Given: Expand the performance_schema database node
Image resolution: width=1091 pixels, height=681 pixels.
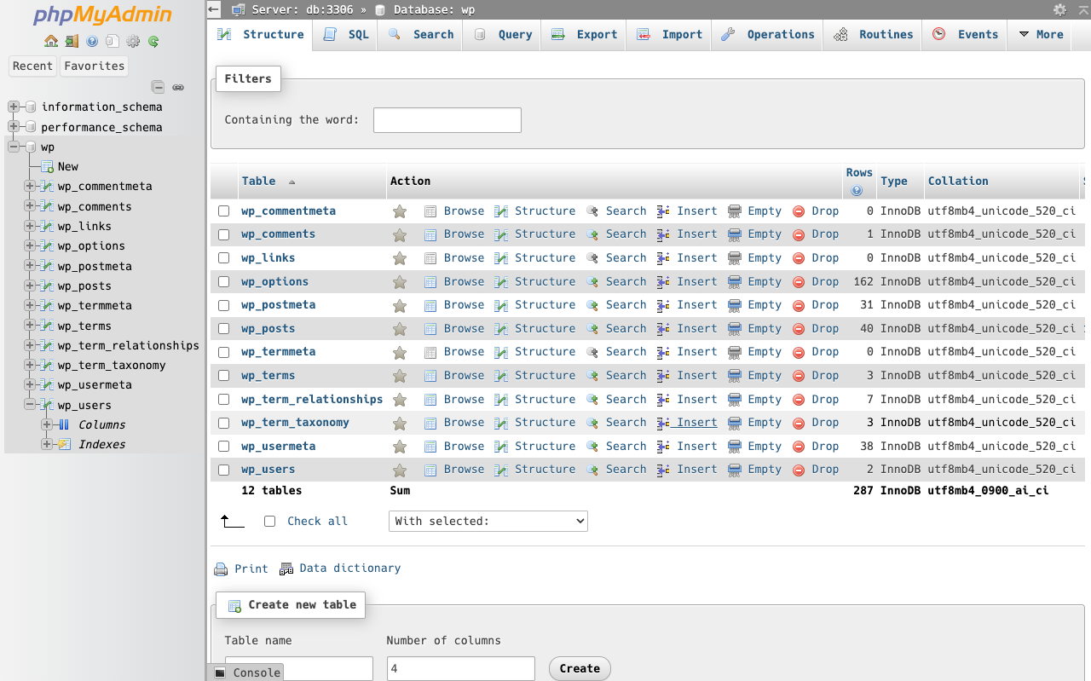Looking at the screenshot, I should [14, 127].
